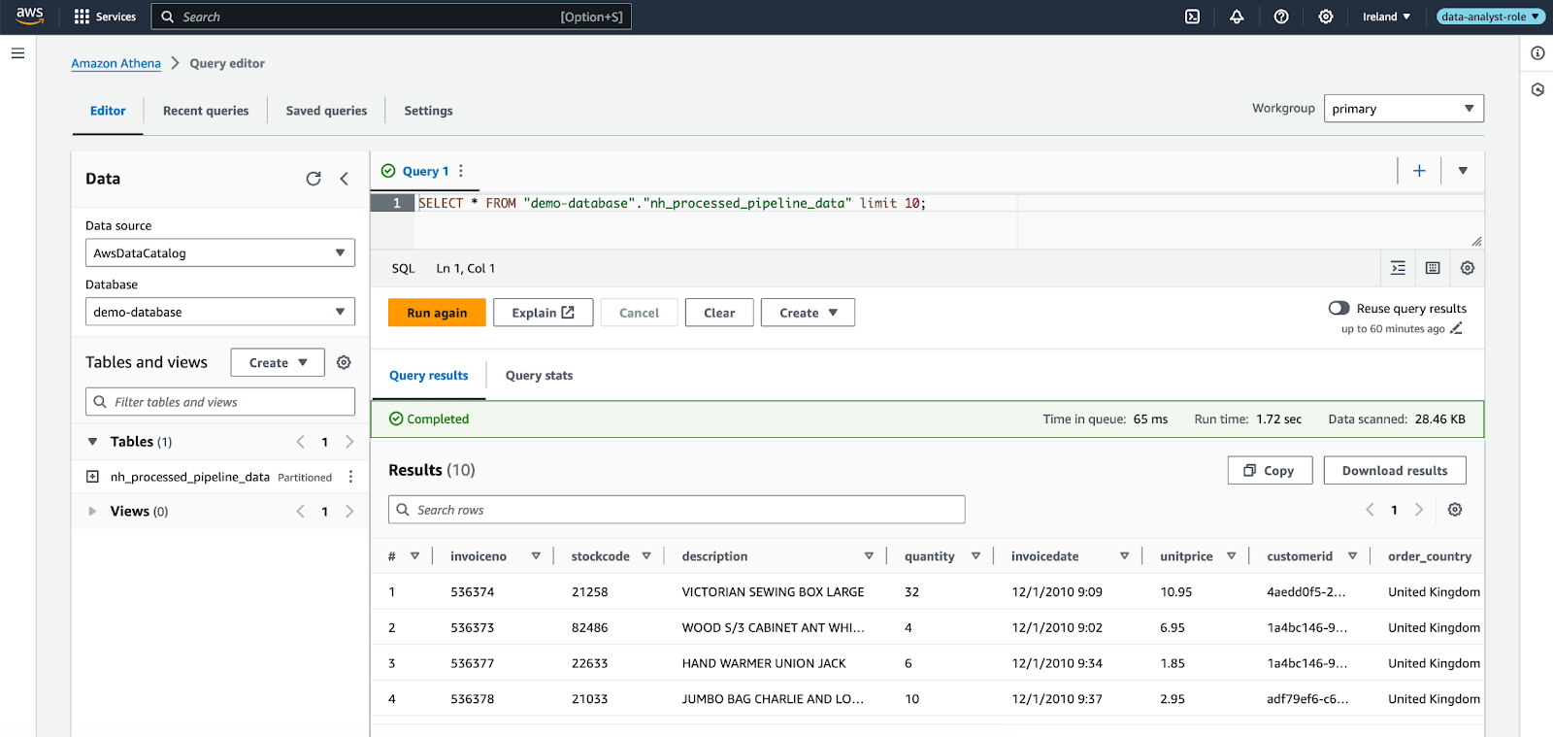Refresh the Data panel
This screenshot has width=1553, height=737.
(x=314, y=179)
